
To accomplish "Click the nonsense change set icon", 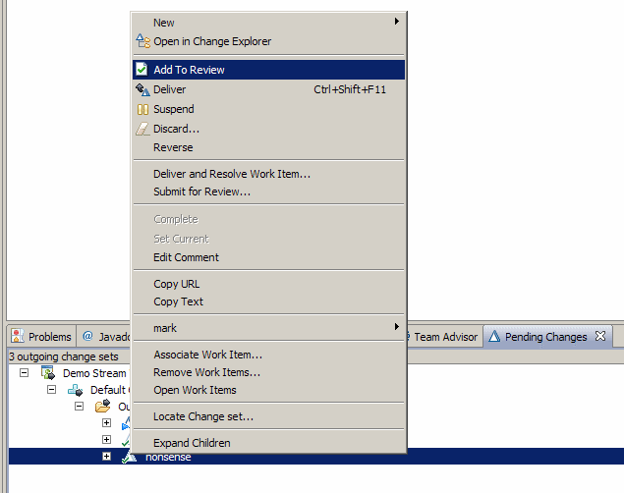I will click(129, 457).
